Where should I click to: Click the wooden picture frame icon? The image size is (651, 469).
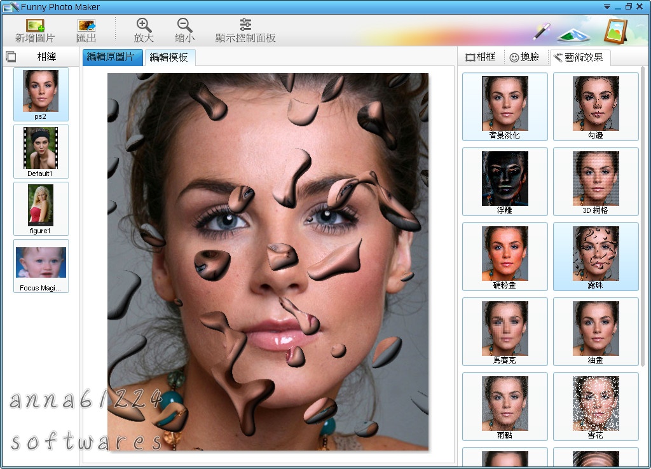click(615, 31)
